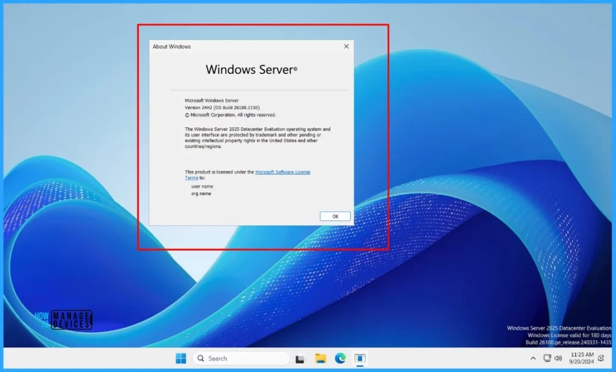Click the Microsoft Corporation copyright line
Image resolution: width=616 pixels, height=372 pixels.
(x=230, y=115)
